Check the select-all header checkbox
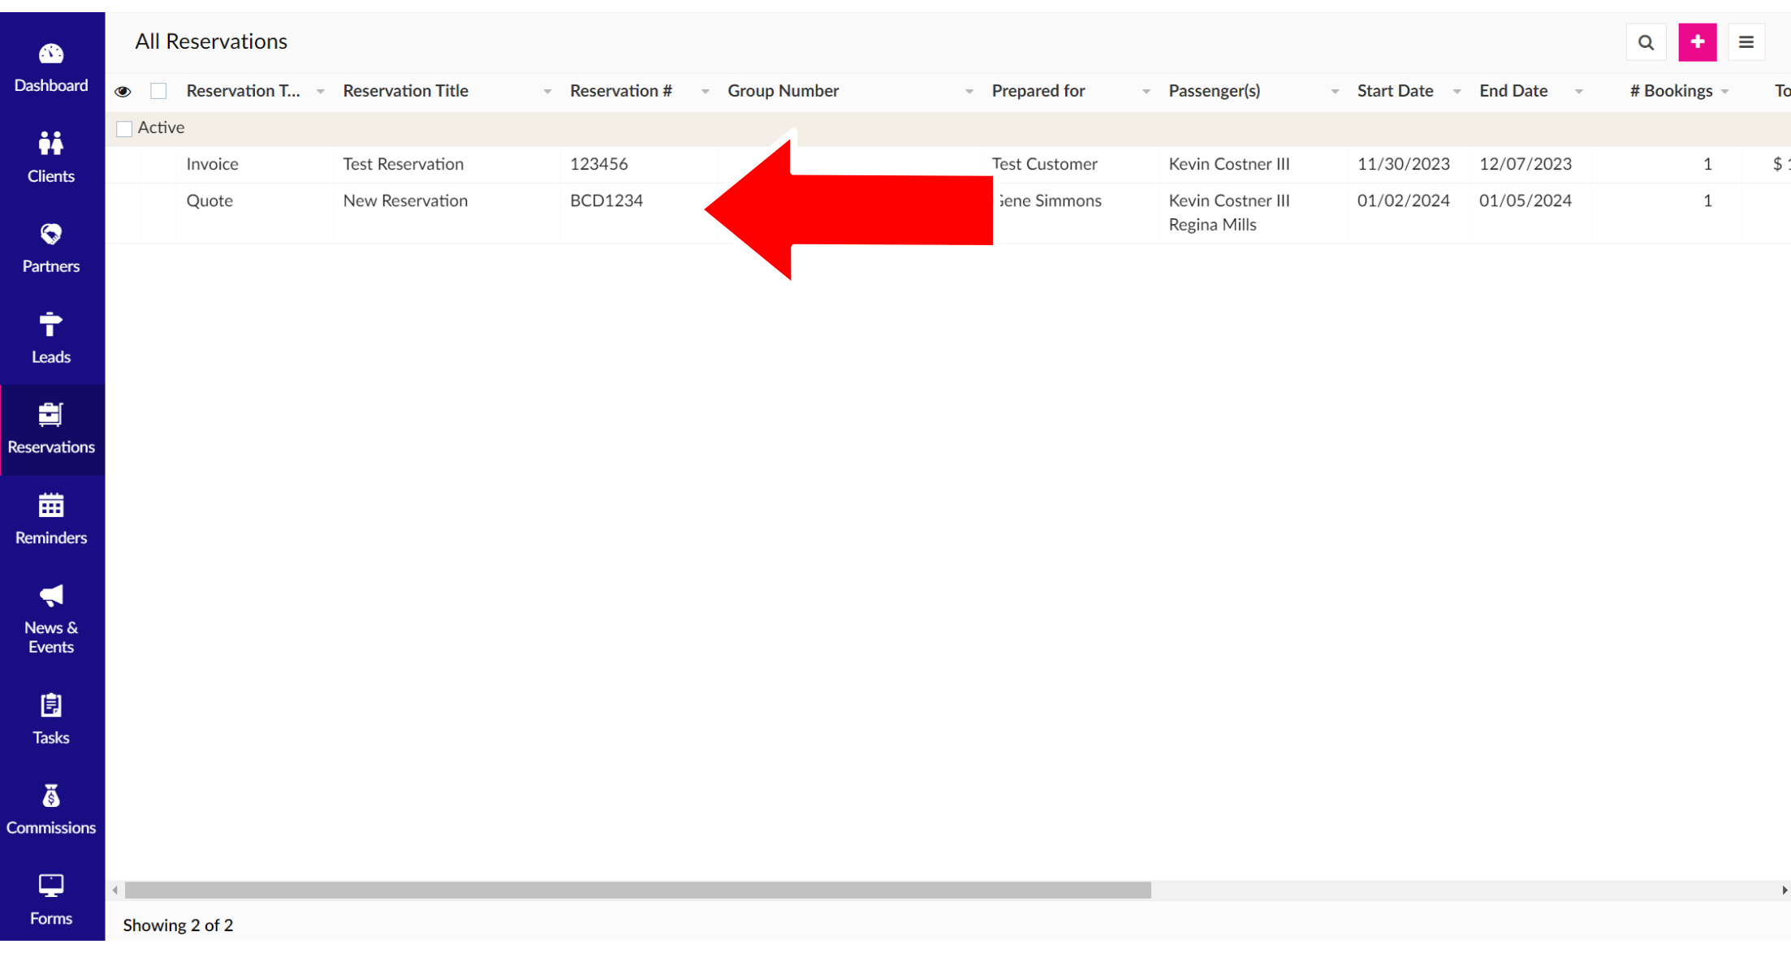 pos(159,91)
